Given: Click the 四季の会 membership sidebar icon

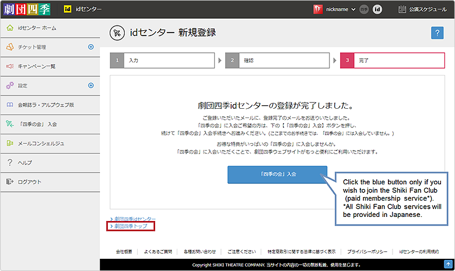Looking at the screenshot, I should 10,124.
